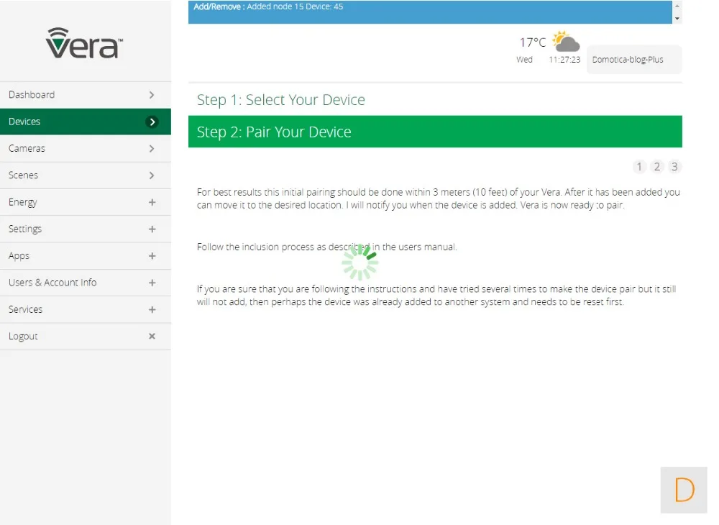The width and height of the screenshot is (719, 525).
Task: Click the loading spinner icon
Action: pyautogui.click(x=360, y=262)
